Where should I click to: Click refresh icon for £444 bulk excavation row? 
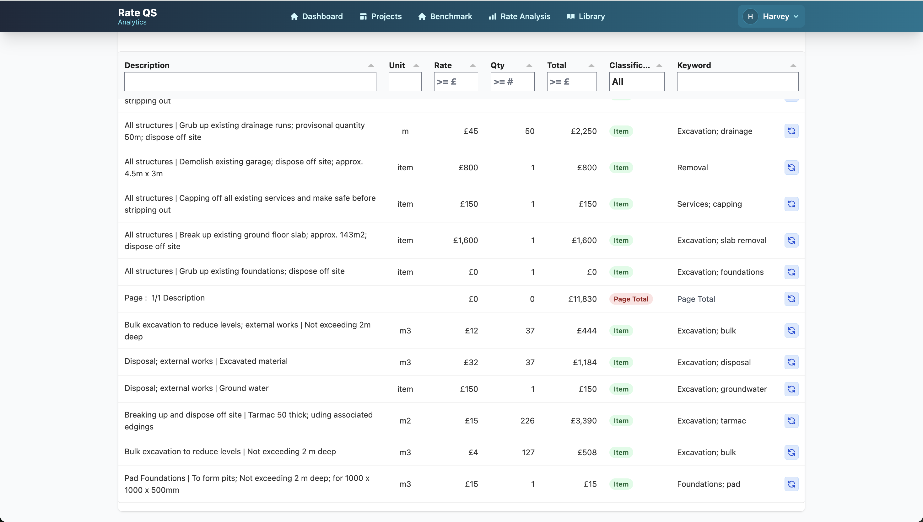[x=791, y=331]
